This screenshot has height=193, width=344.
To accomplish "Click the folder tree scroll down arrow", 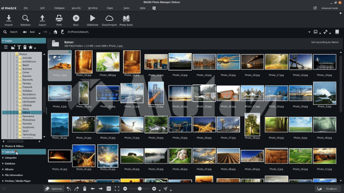I will (44, 137).
